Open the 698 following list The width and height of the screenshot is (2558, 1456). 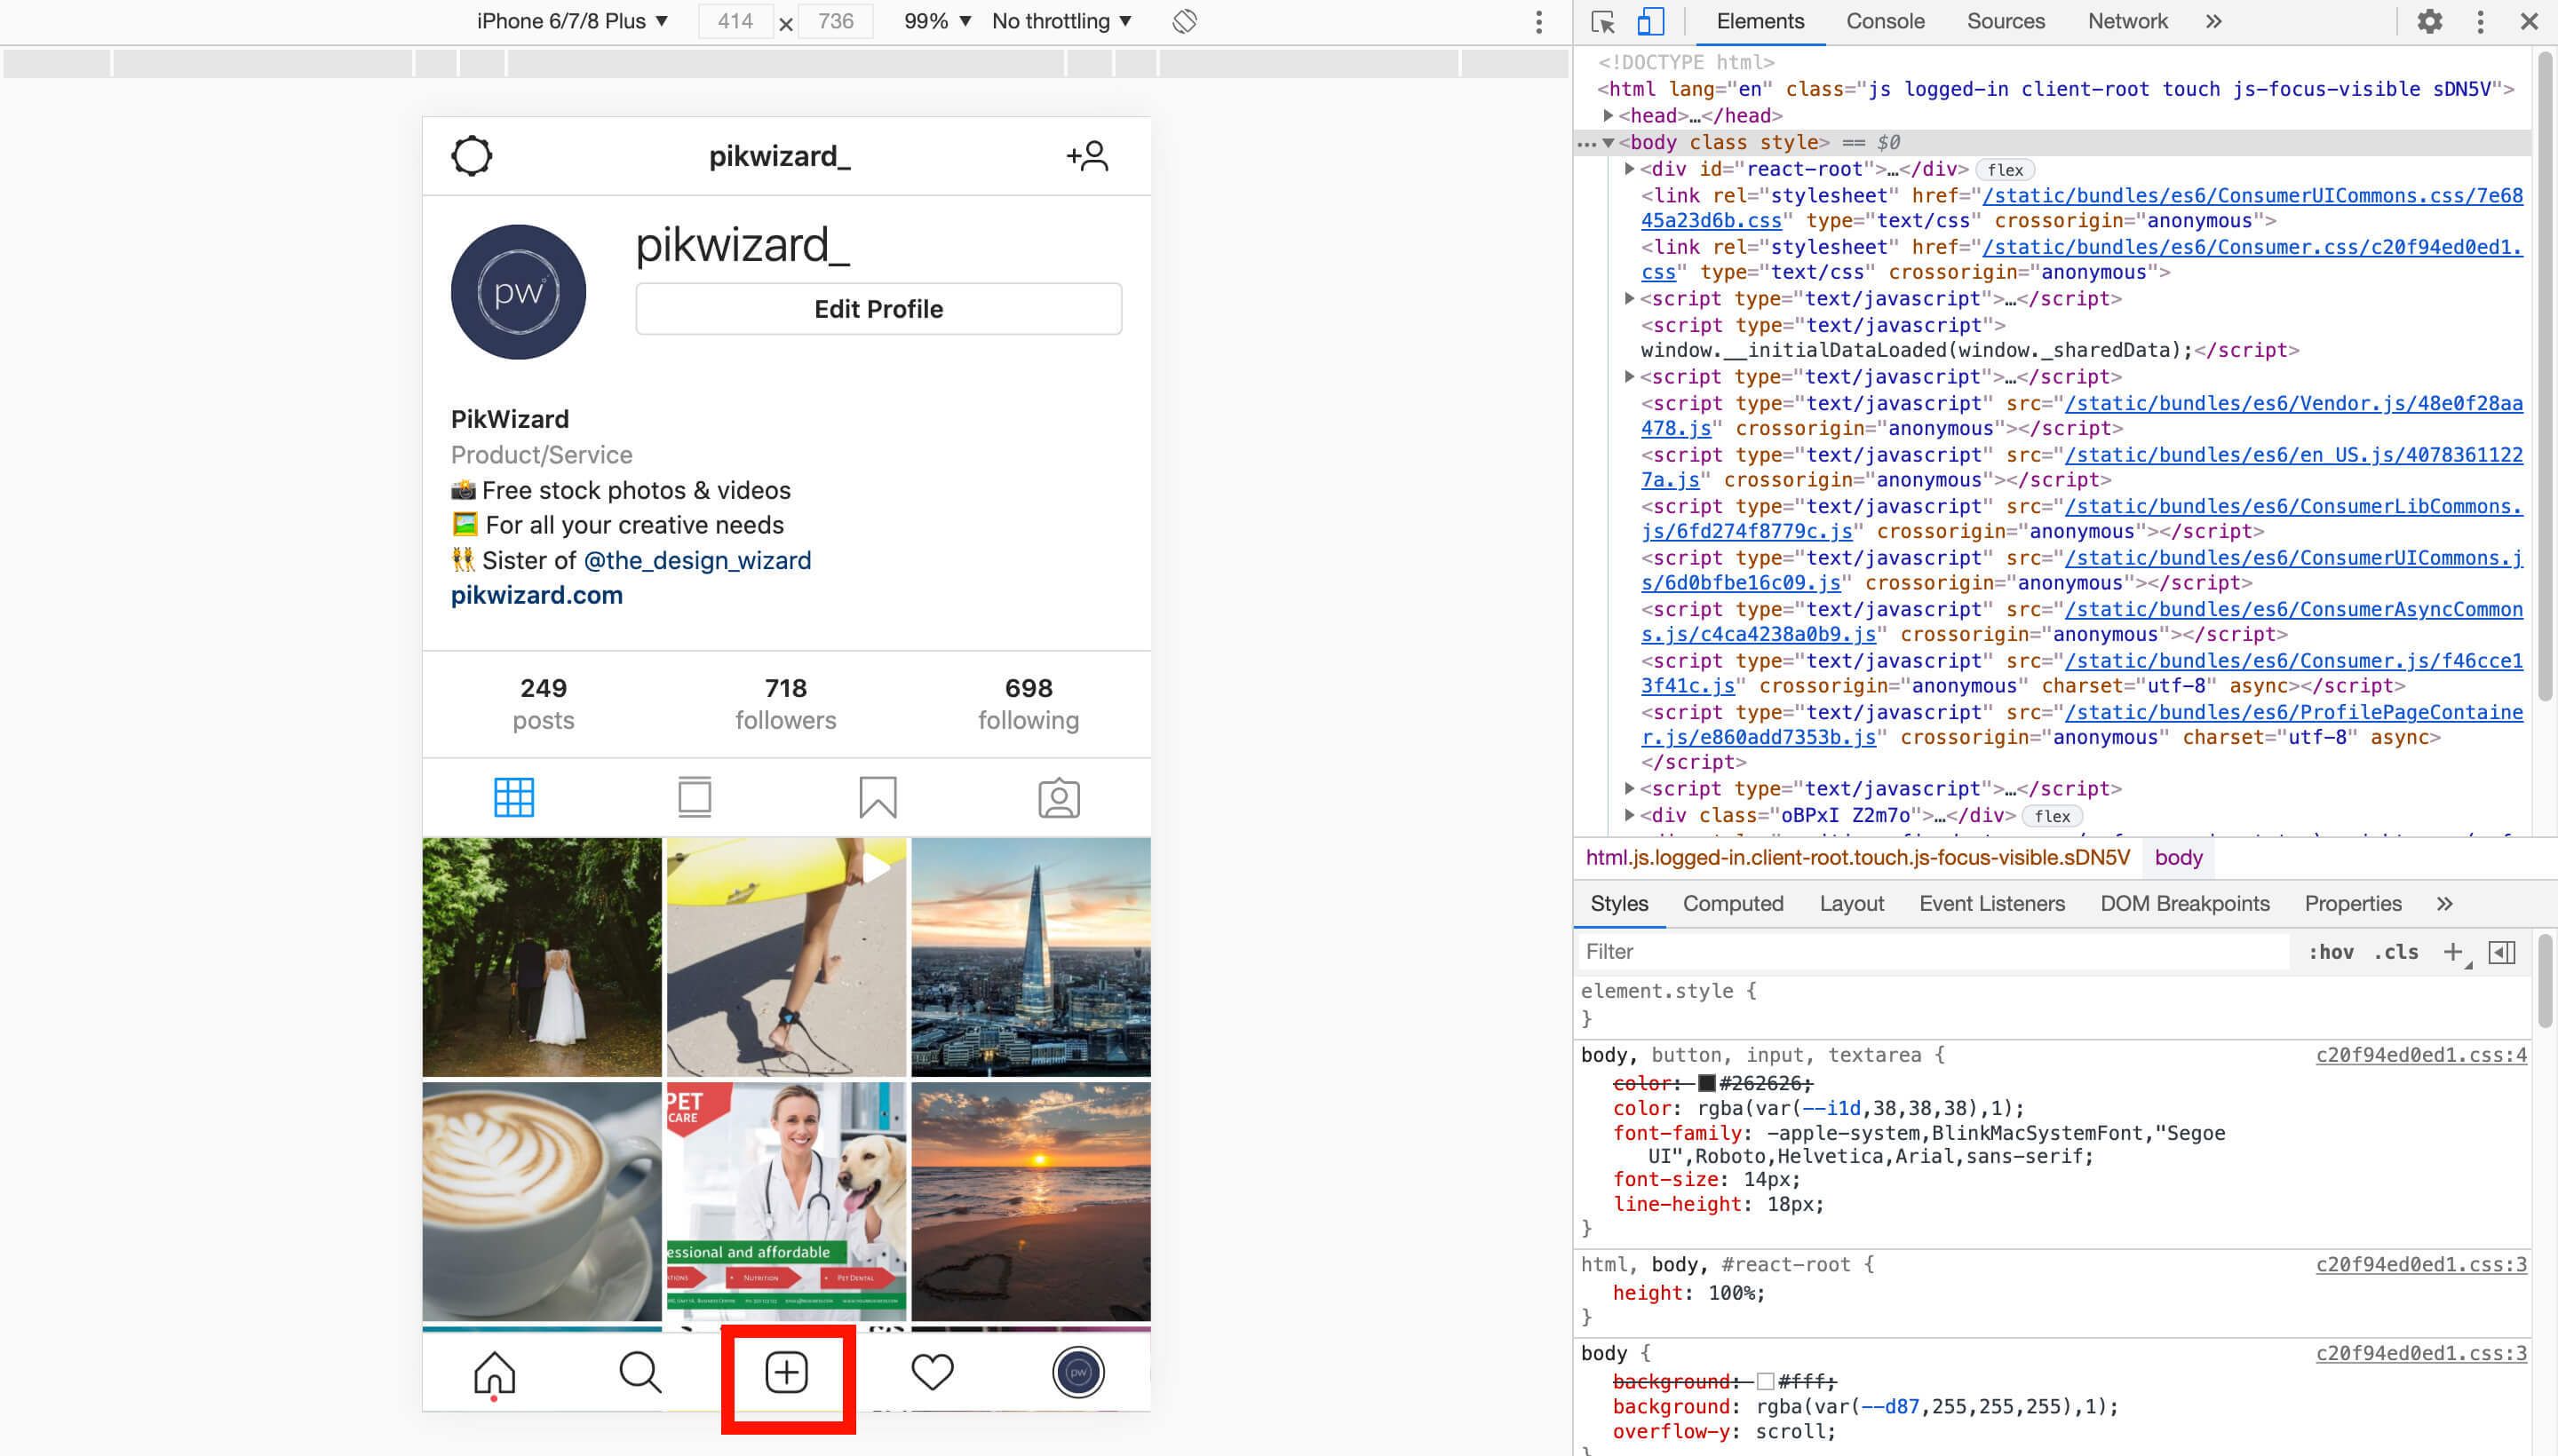1029,704
